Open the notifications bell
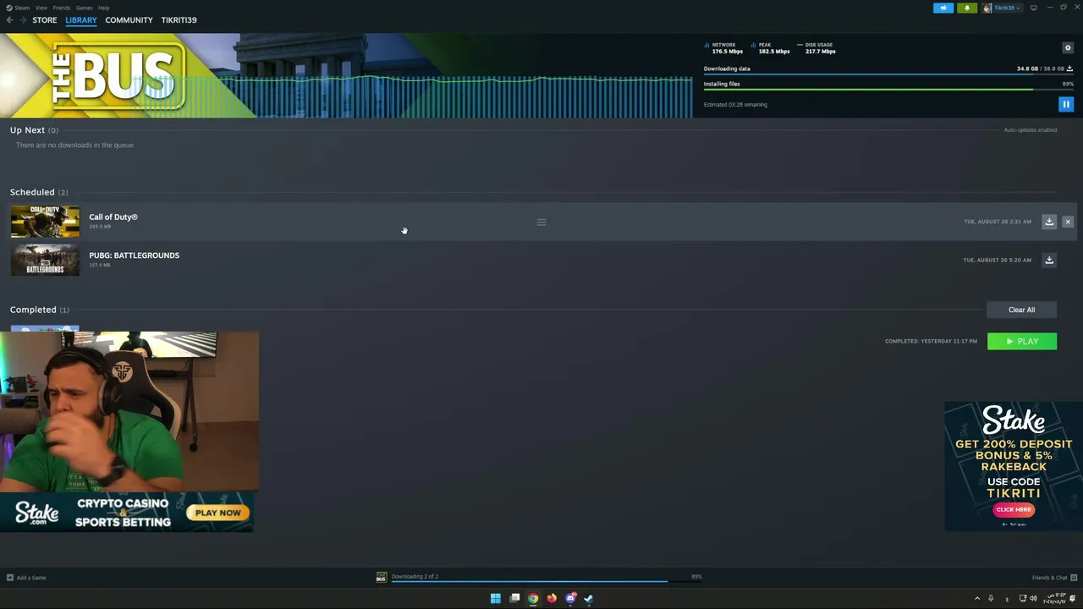Screen dimensions: 1083x609 pos(967,8)
